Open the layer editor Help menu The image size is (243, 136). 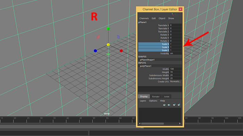(x=162, y=101)
